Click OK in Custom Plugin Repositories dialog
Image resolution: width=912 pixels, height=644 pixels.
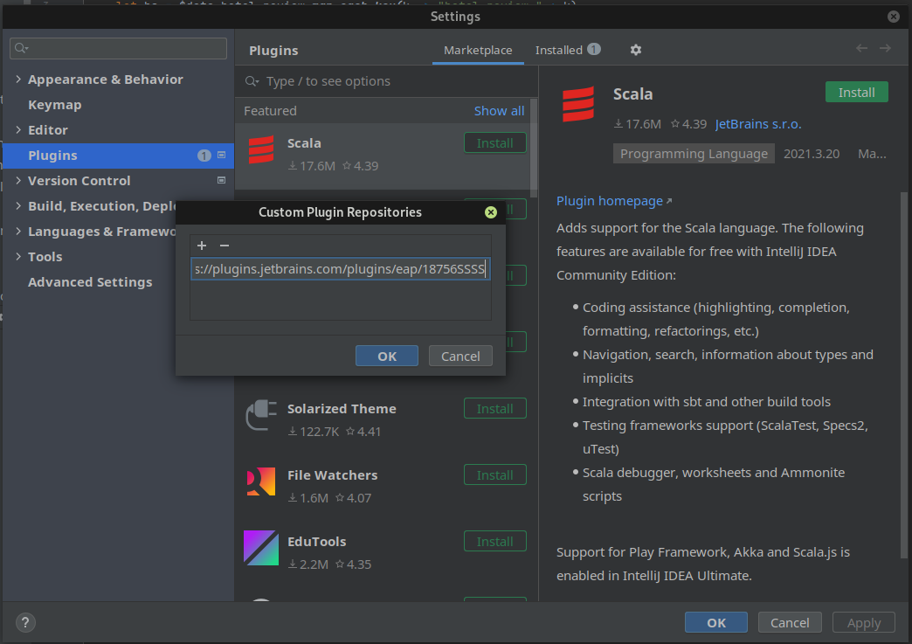coord(387,356)
